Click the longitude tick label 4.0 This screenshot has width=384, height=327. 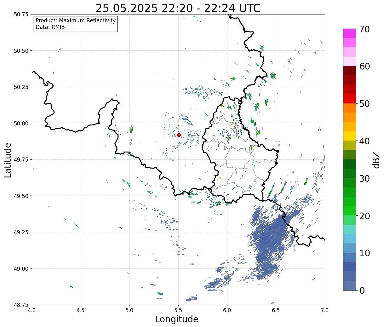pos(32,310)
